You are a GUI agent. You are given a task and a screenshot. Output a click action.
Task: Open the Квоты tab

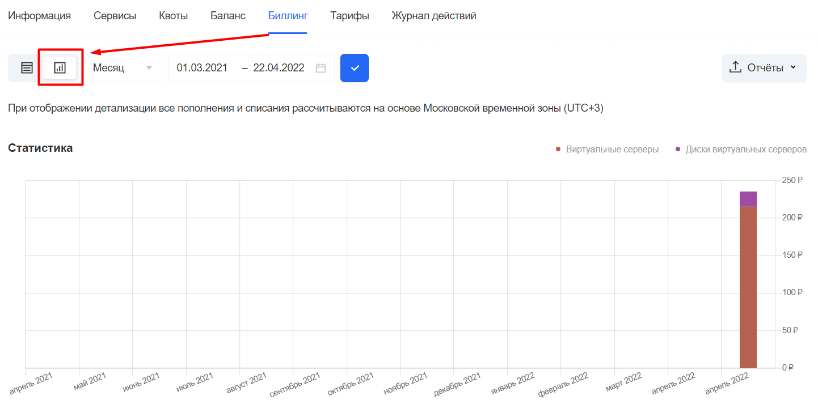(174, 16)
